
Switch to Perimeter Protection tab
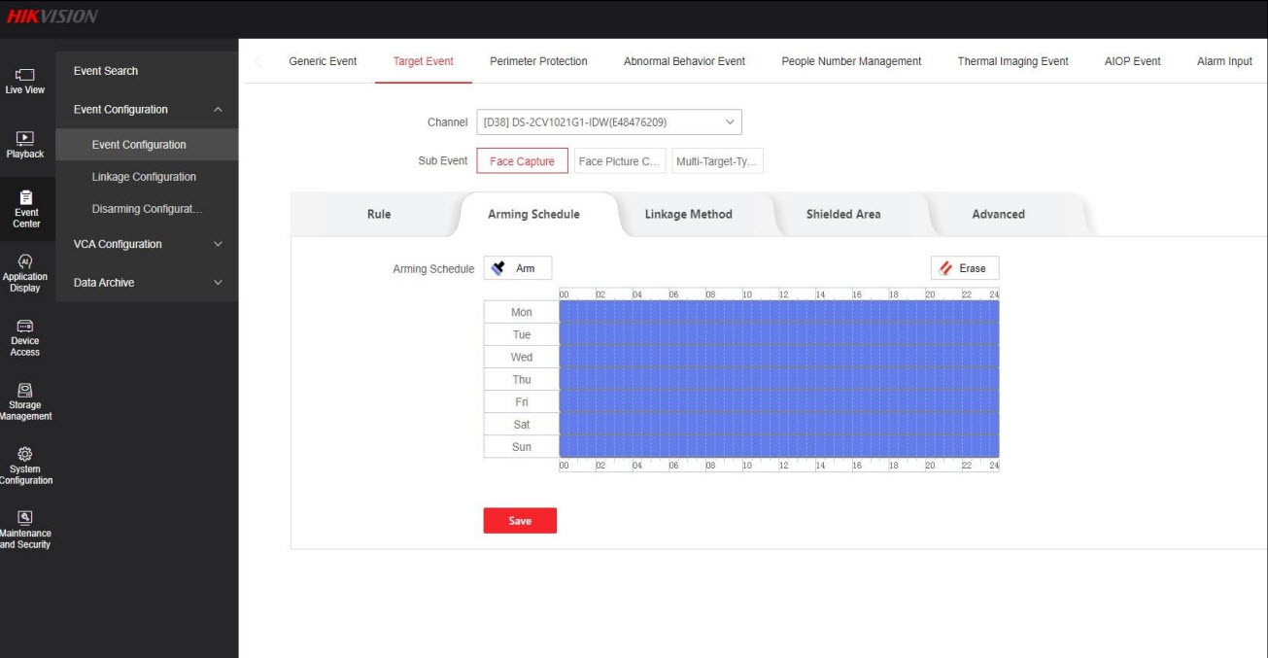pyautogui.click(x=538, y=61)
